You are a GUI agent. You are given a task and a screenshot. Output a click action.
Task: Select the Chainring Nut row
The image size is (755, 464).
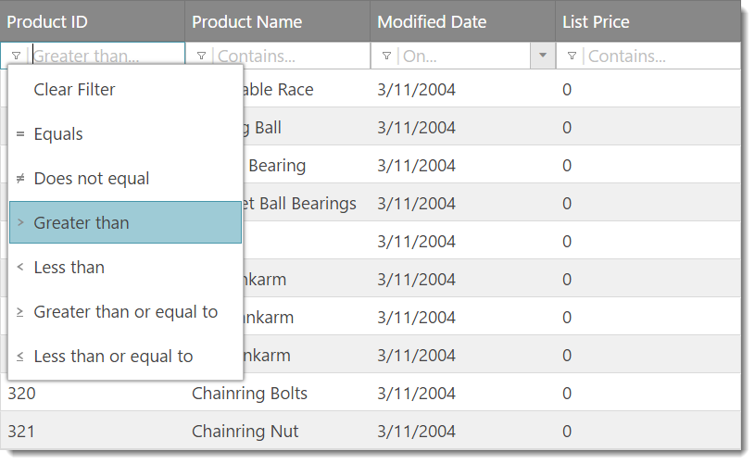[x=371, y=432]
